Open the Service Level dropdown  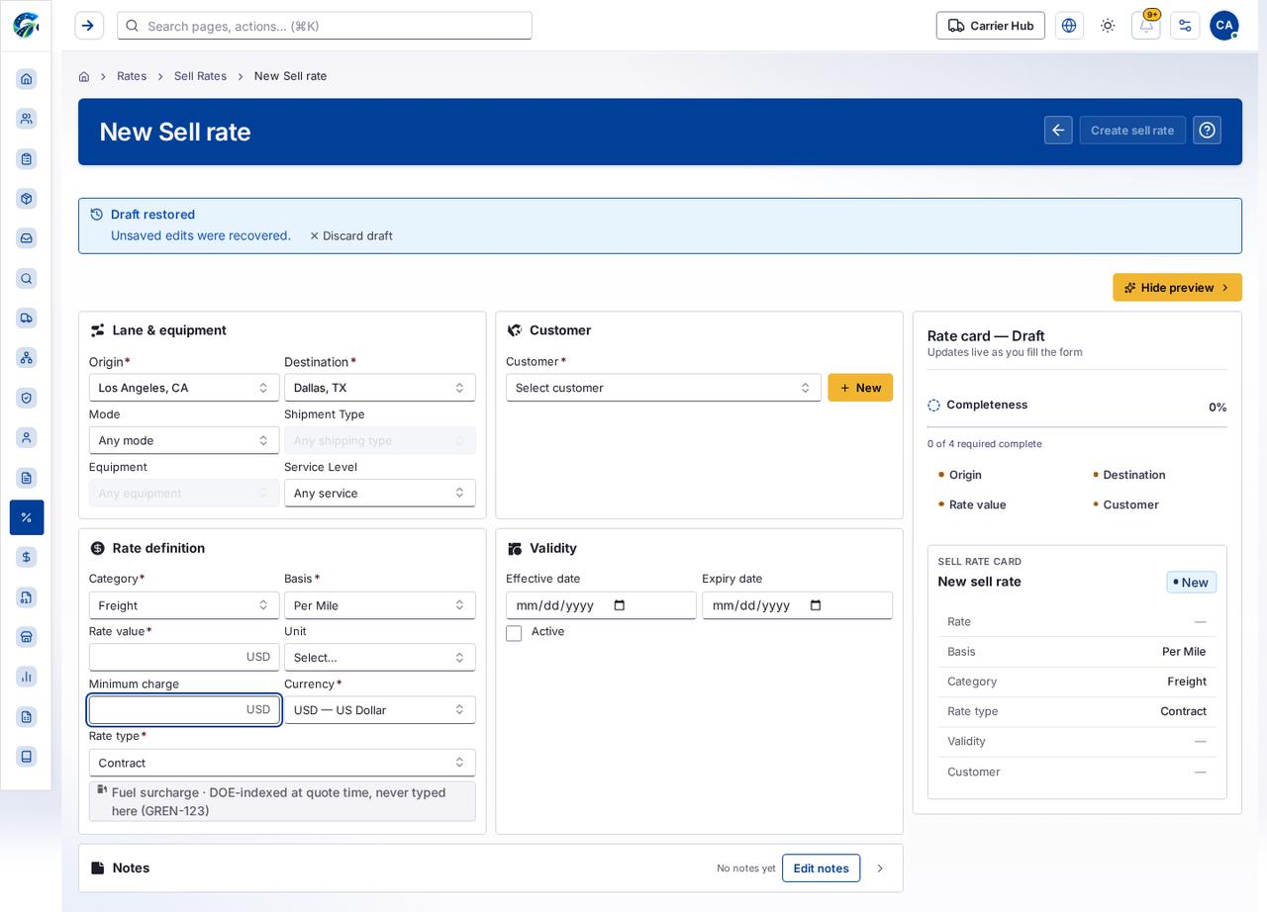click(x=380, y=493)
